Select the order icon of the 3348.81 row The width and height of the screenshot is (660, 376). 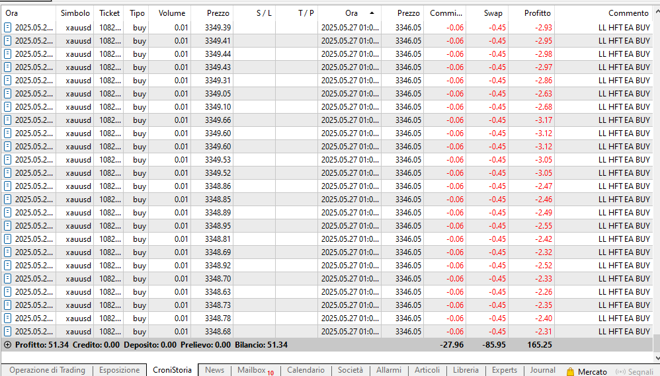click(x=7, y=239)
